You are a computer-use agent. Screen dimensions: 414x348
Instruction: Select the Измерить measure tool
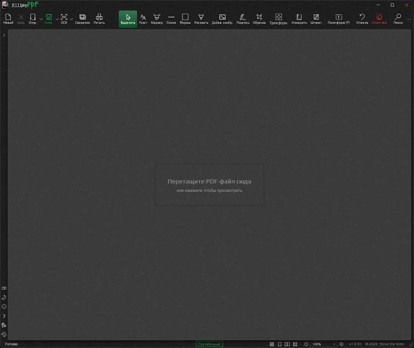click(x=299, y=19)
